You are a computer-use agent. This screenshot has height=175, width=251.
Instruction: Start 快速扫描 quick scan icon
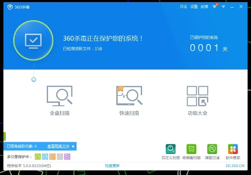(129, 96)
